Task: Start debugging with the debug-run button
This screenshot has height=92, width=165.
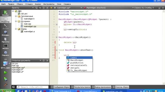Action: (5, 79)
